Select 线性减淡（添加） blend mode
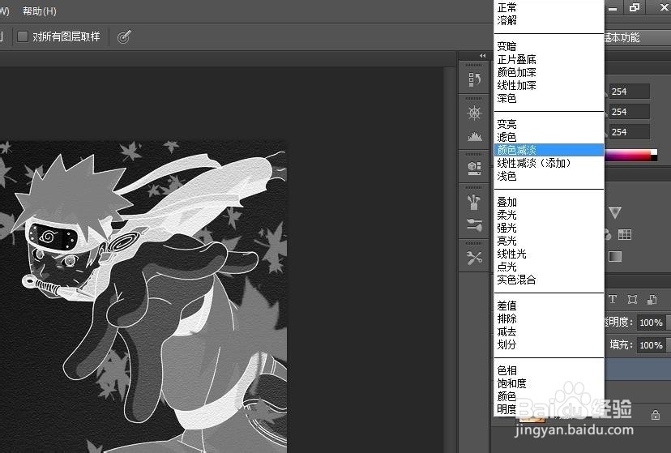The width and height of the screenshot is (671, 453). [549, 163]
